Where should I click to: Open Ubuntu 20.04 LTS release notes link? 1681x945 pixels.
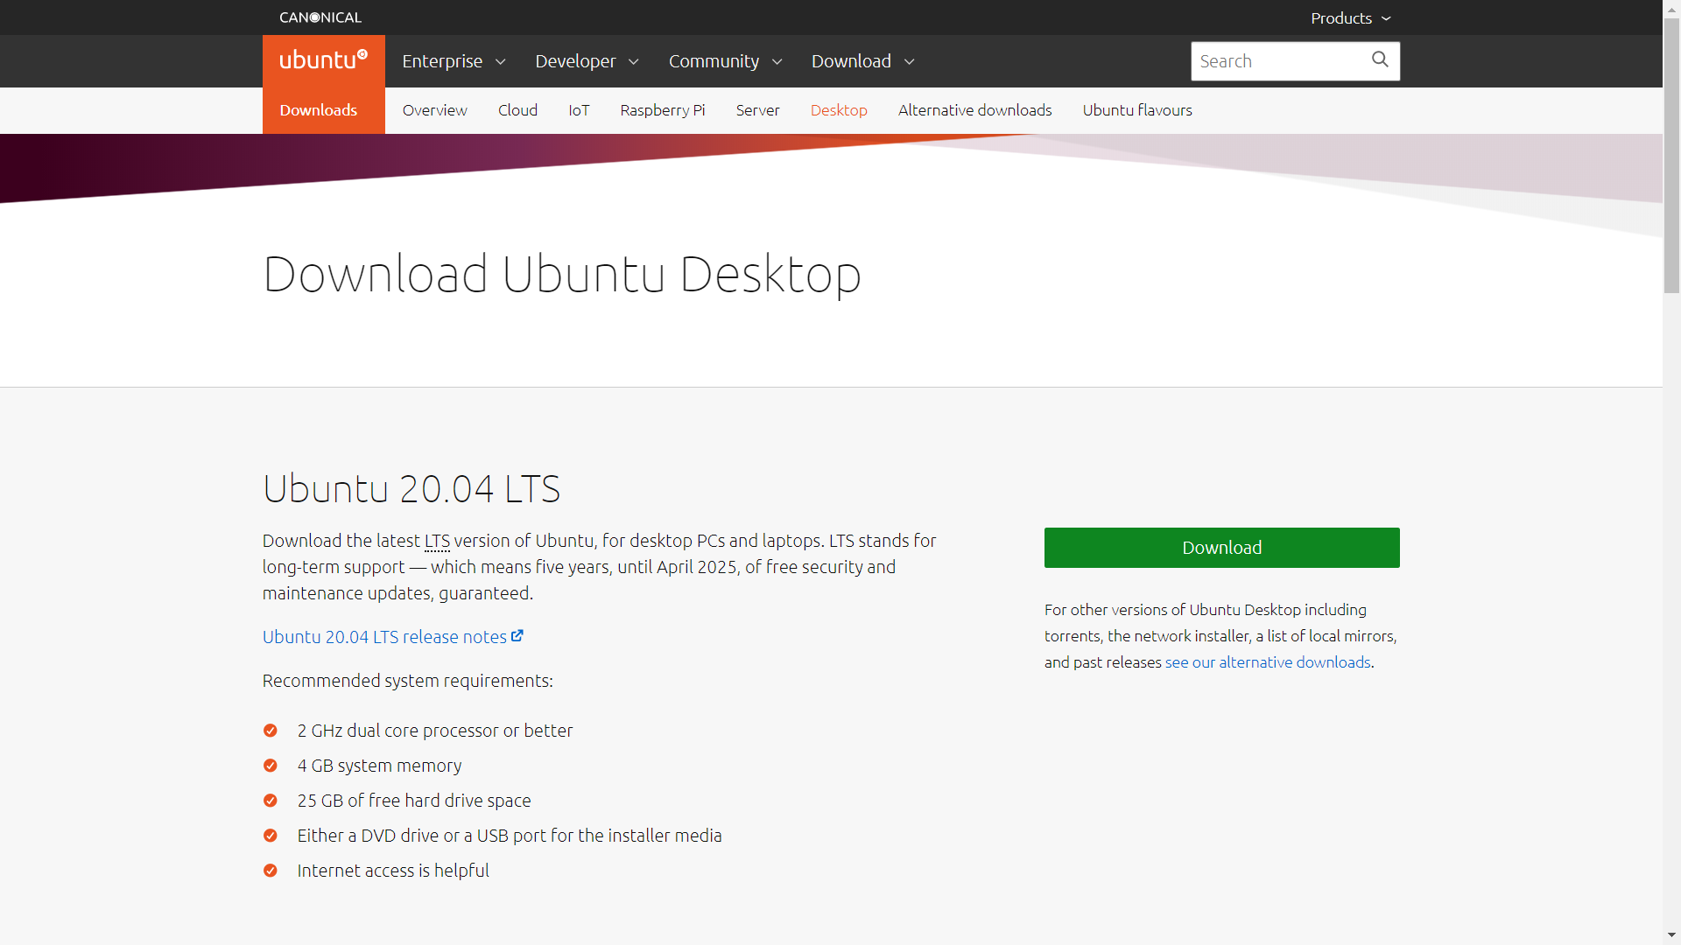click(x=384, y=637)
